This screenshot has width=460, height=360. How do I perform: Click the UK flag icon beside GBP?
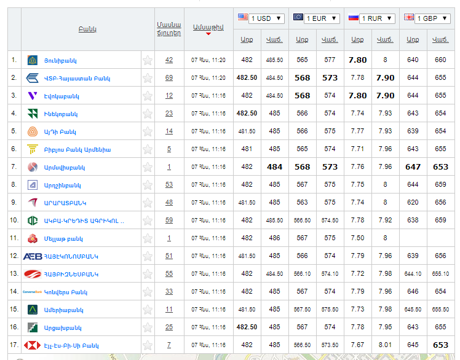[409, 17]
